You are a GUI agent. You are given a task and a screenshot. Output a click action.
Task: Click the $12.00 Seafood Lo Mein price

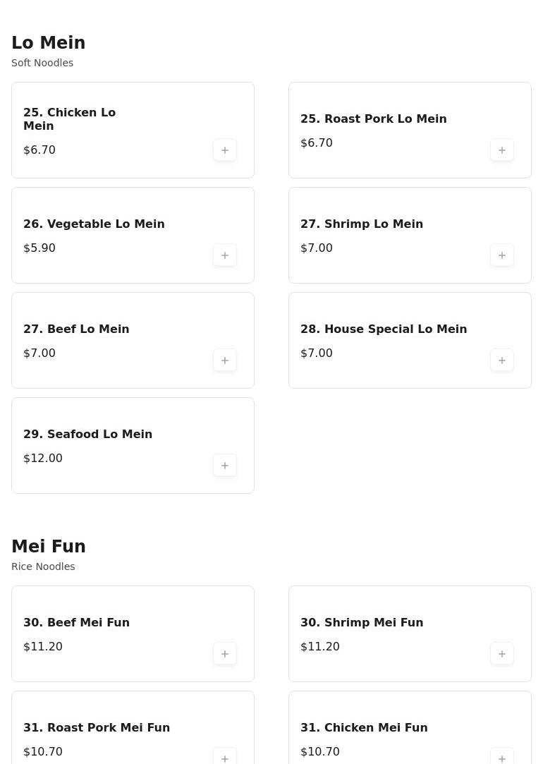(x=43, y=458)
